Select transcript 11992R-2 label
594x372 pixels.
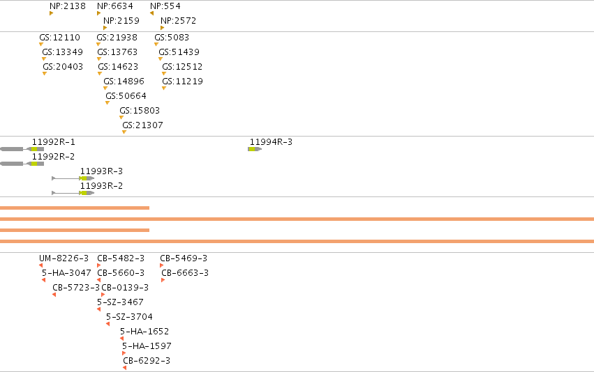point(54,157)
